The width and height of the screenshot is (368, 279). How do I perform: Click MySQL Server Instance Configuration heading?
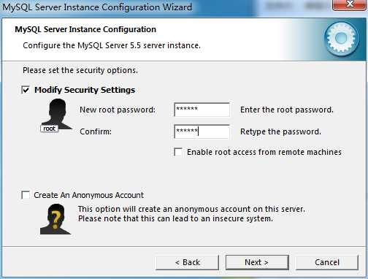[x=85, y=29]
